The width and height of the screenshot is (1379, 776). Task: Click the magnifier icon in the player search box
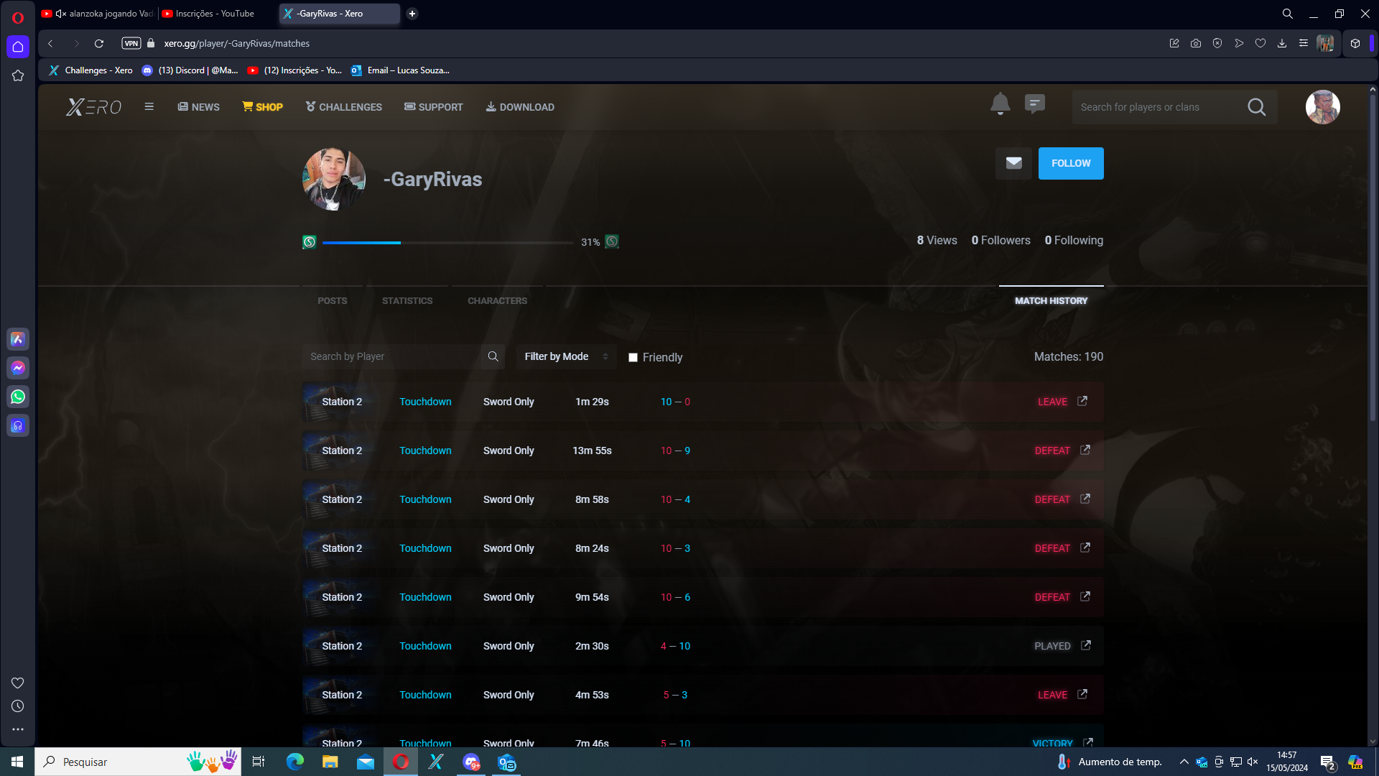click(493, 356)
